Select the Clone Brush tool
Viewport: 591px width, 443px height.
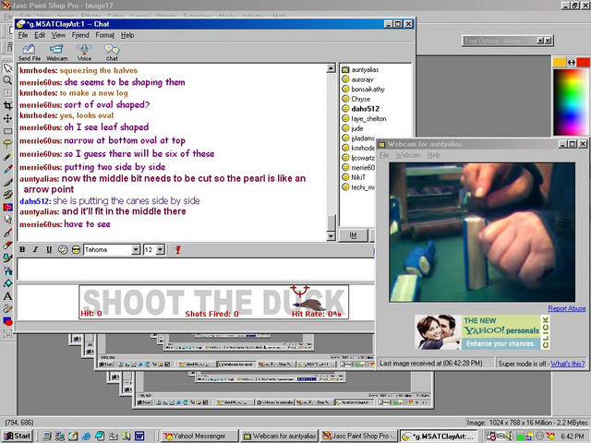(x=7, y=195)
